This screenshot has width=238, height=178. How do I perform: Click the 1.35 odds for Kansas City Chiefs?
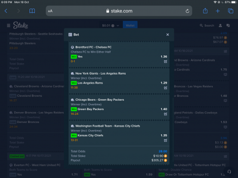click(x=164, y=135)
